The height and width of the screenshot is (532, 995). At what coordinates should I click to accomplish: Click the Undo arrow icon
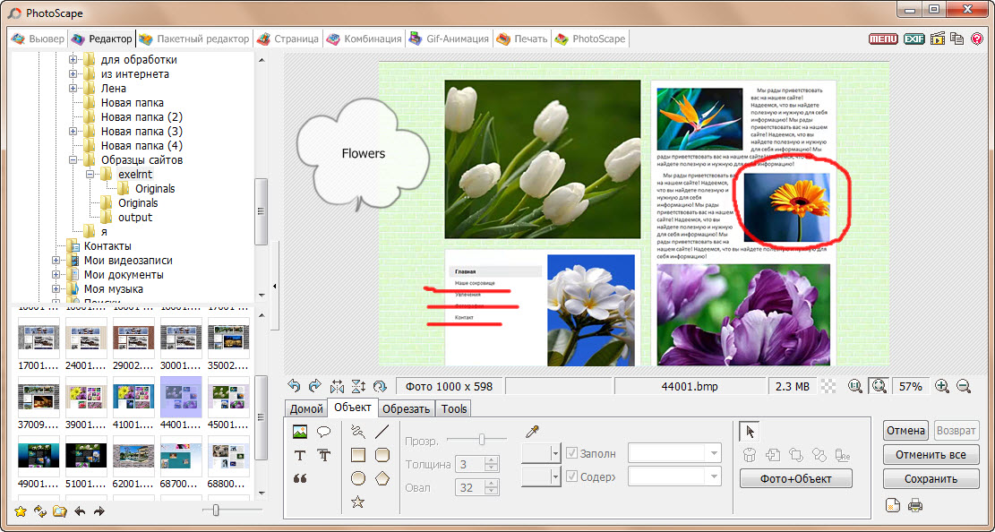coord(296,386)
